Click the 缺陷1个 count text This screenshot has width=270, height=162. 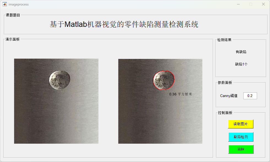pyautogui.click(x=241, y=64)
